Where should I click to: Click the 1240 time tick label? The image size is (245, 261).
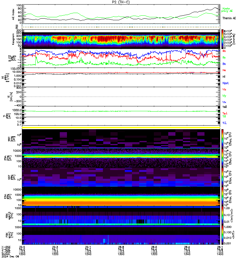88,254
